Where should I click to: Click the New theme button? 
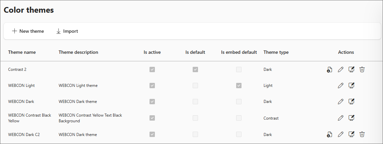(28, 31)
